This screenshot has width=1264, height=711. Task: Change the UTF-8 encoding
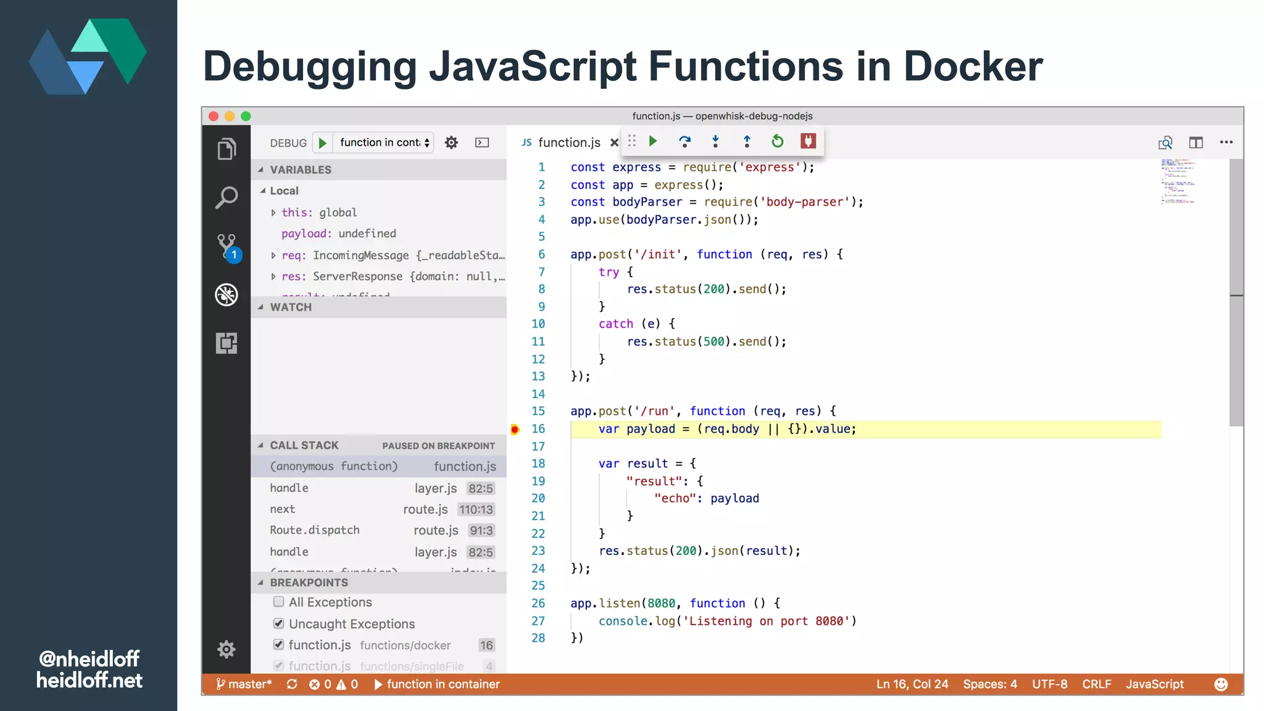(x=1049, y=684)
